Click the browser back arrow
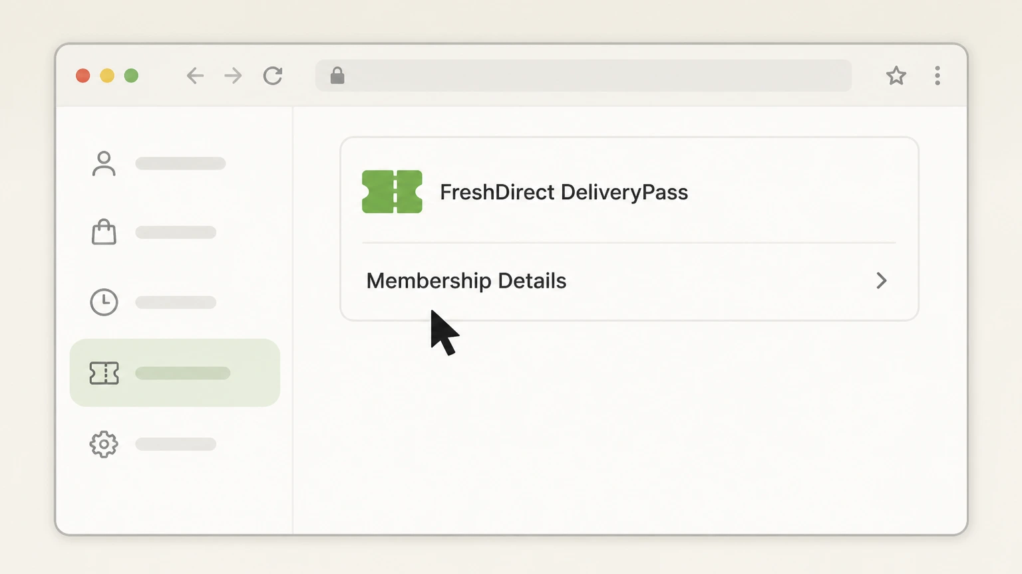Image resolution: width=1022 pixels, height=574 pixels. coord(195,76)
